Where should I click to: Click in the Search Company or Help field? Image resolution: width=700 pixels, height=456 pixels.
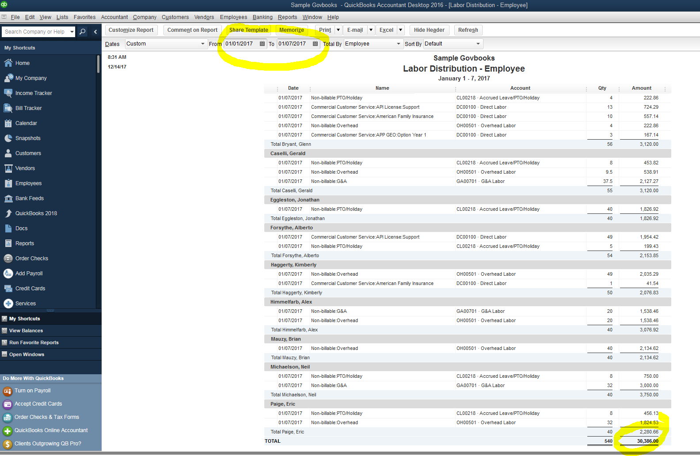(x=35, y=32)
